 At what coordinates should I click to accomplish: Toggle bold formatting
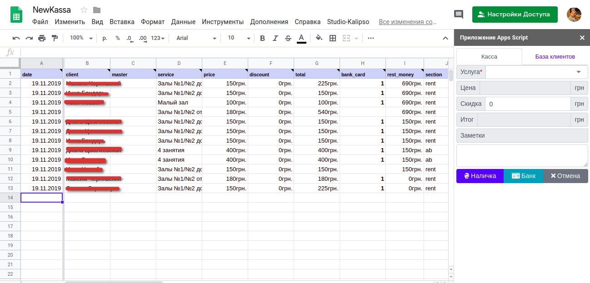(262, 38)
